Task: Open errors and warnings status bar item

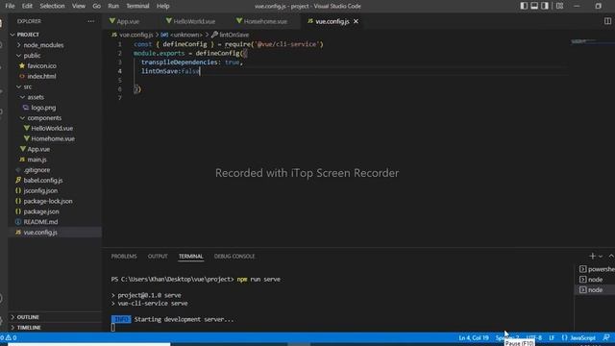Action: pyautogui.click(x=9, y=337)
